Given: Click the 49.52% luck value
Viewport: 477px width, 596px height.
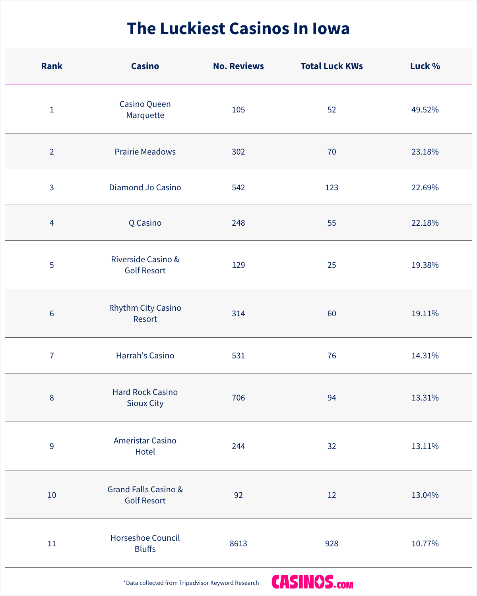Looking at the screenshot, I should point(425,110).
